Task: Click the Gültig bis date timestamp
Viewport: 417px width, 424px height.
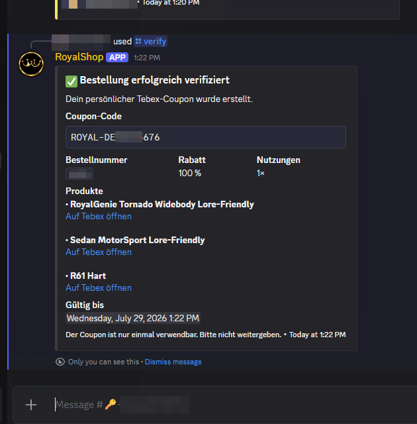Action: [x=133, y=318]
